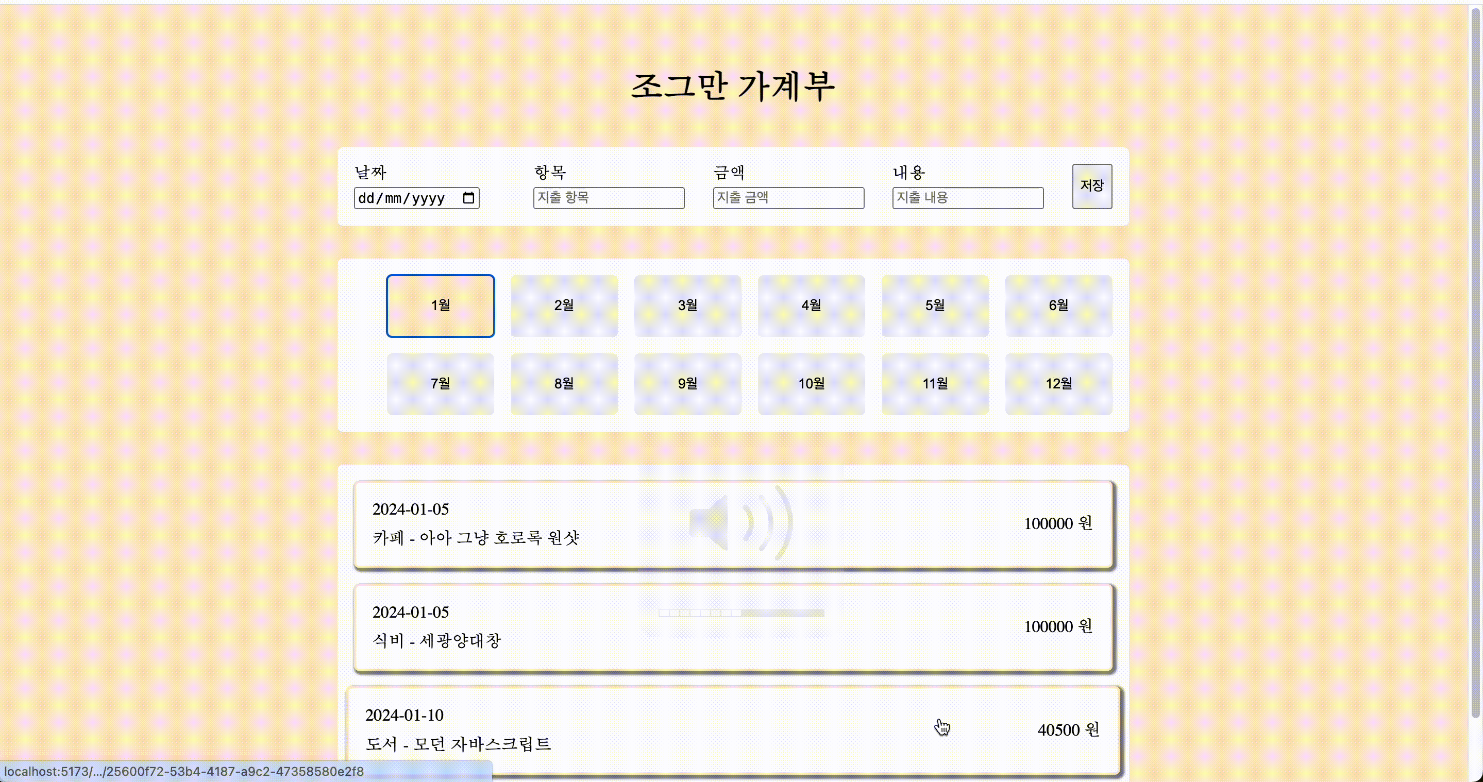Viewport: 1483px width, 782px height.
Task: Switch to the 10월 month view
Action: (811, 383)
